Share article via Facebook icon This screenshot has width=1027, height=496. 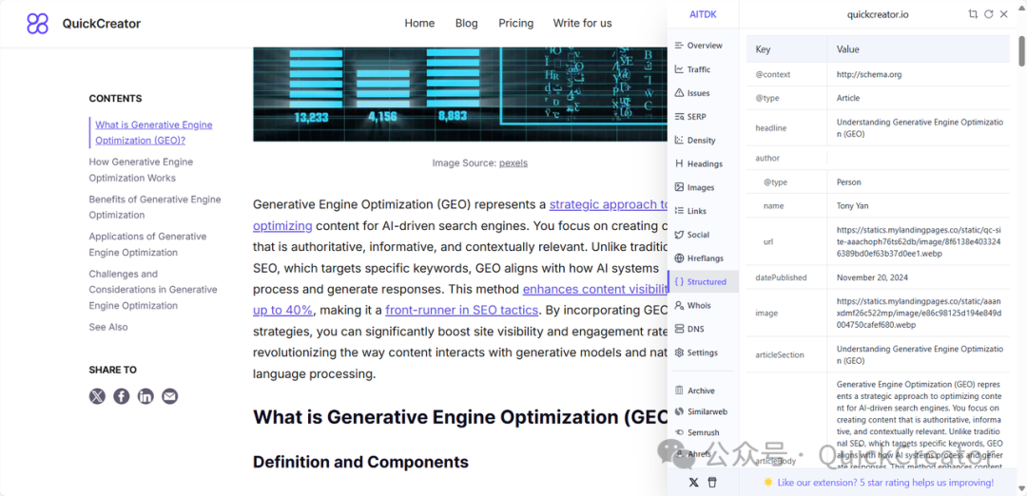(x=122, y=396)
